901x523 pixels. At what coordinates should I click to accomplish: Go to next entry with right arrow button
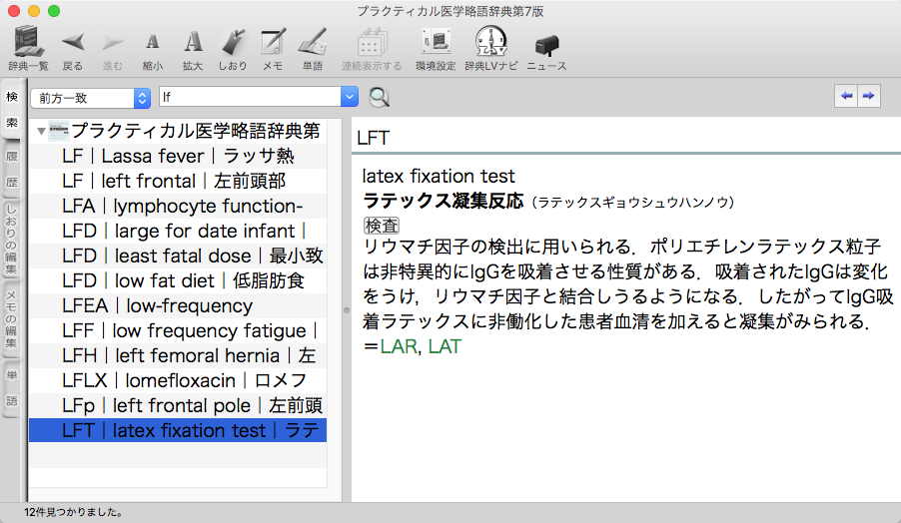[x=869, y=96]
